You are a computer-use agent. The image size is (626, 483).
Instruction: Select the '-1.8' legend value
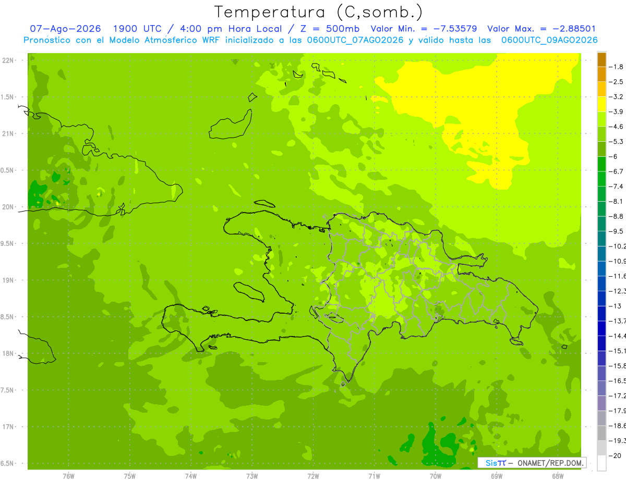click(616, 67)
